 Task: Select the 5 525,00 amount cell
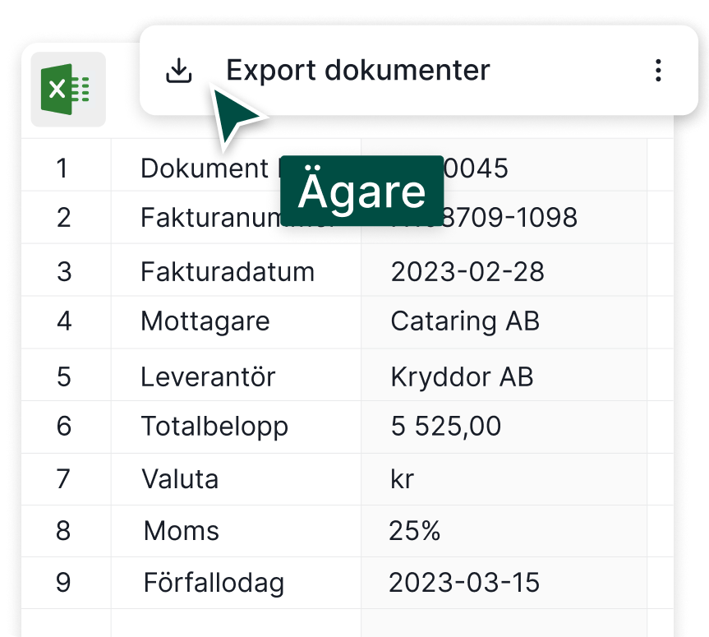(445, 427)
